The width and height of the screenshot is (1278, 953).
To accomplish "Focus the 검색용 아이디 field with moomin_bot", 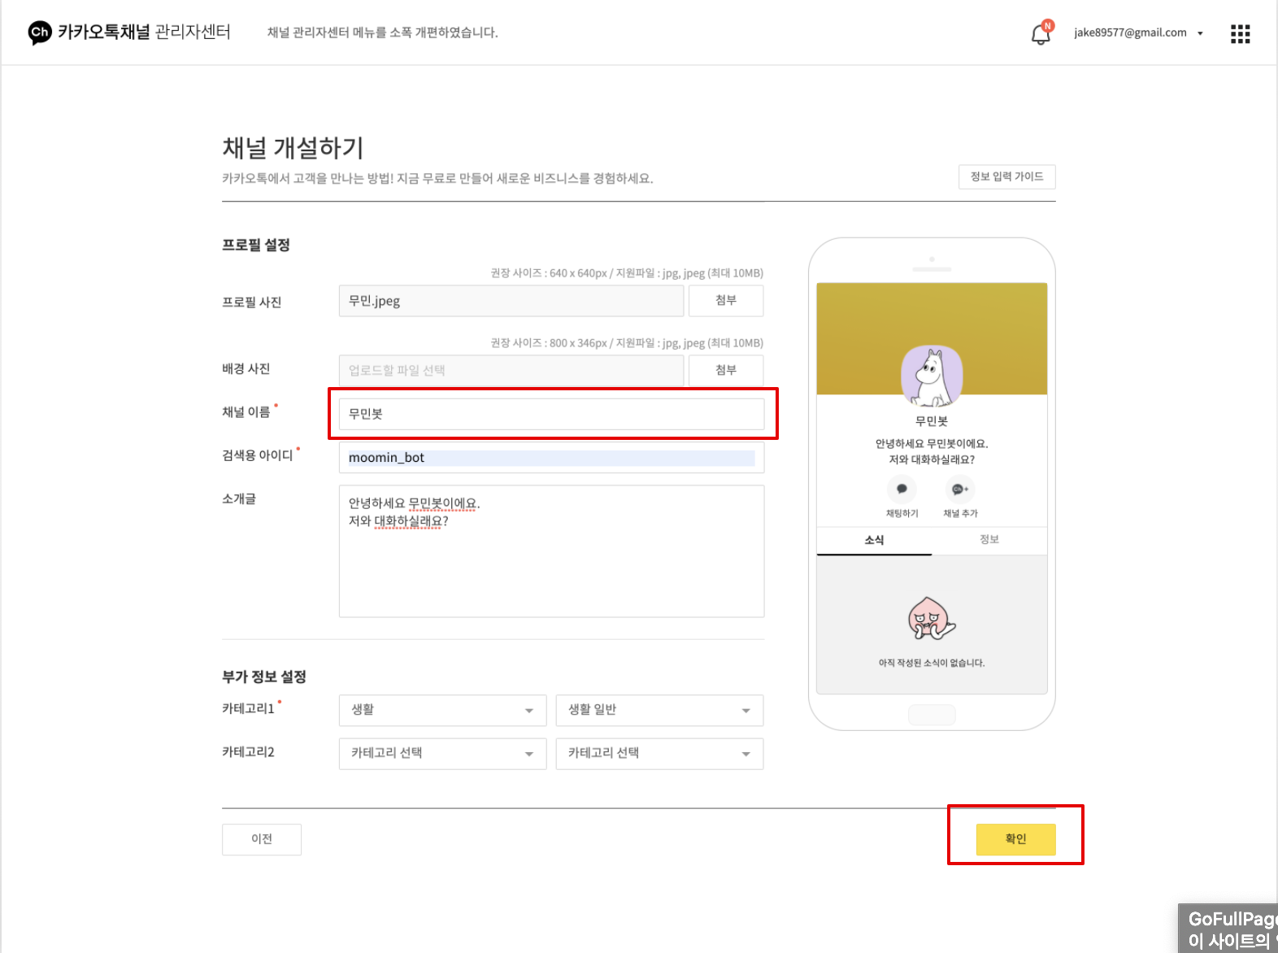I will coord(551,458).
